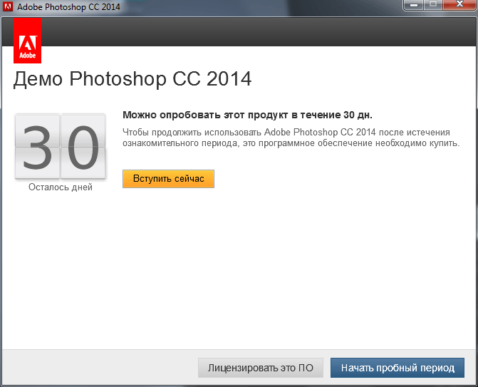The height and width of the screenshot is (387, 478).
Task: Click the maximize button in title bar
Action: coord(433,4)
